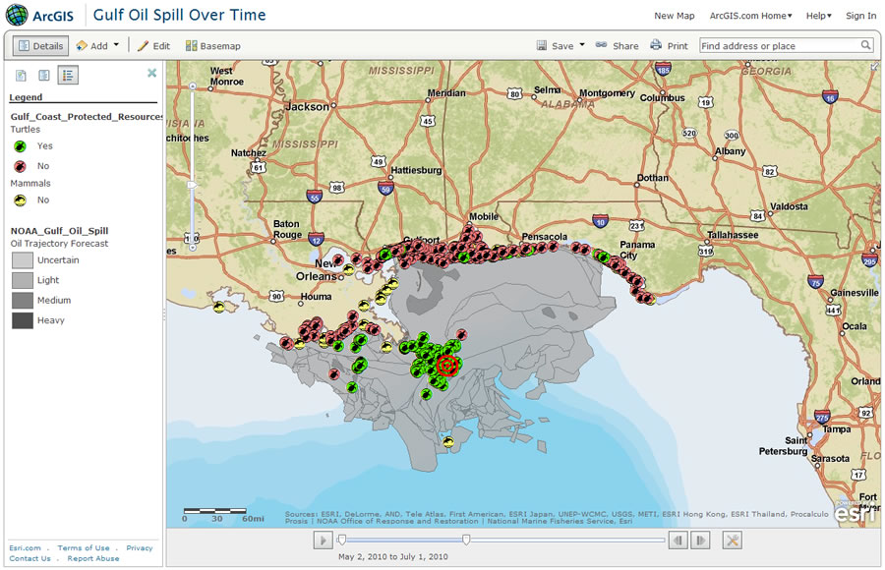
Task: Click the ArcGIS globe logo
Action: pyautogui.click(x=17, y=16)
